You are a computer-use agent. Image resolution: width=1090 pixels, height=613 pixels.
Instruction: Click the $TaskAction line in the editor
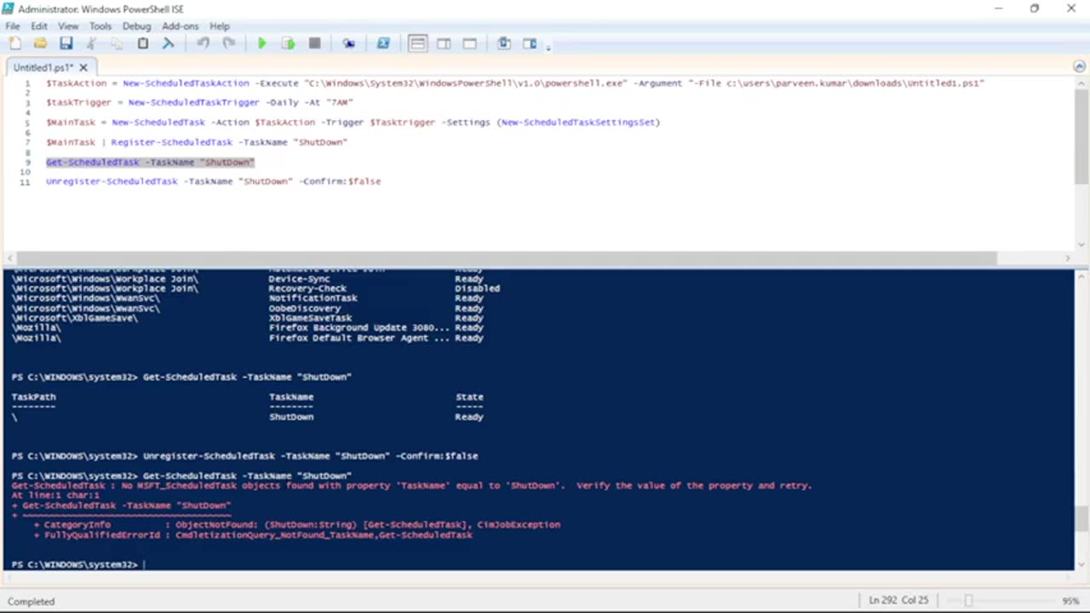click(x=515, y=83)
